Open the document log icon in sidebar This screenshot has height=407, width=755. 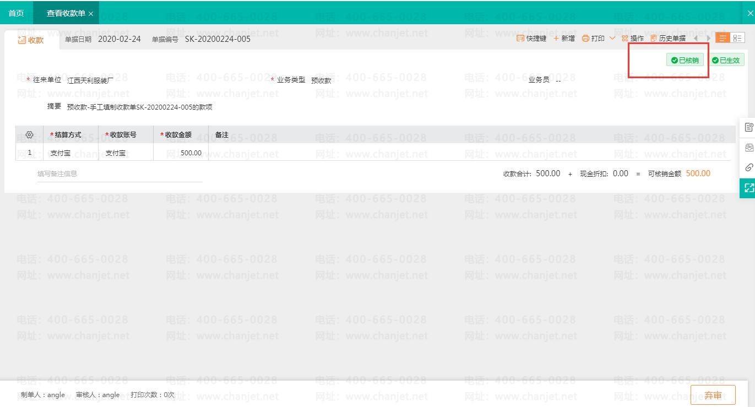click(x=748, y=127)
